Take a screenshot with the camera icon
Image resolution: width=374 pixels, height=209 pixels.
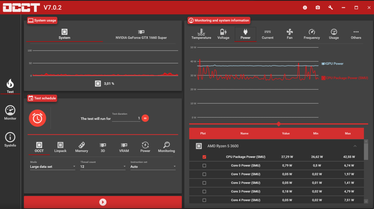pyautogui.click(x=318, y=8)
